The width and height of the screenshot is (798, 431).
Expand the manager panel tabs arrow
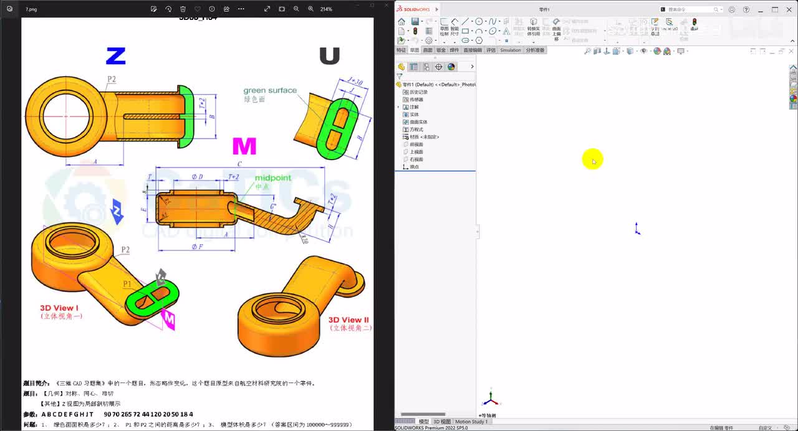coord(472,67)
